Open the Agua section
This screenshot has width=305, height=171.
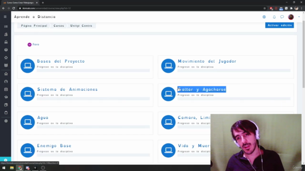coord(43,117)
